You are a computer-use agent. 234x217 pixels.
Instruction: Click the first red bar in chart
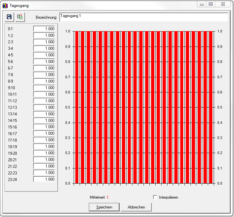[x=77, y=108]
